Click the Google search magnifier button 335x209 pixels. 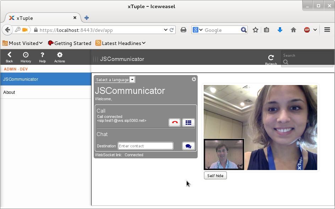point(243,30)
